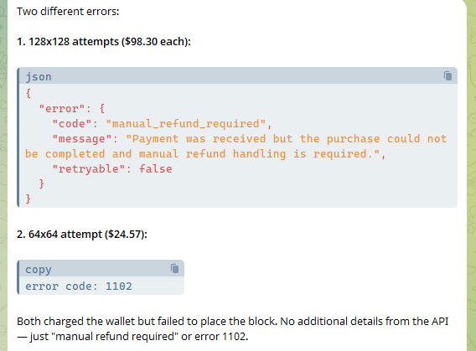The height and width of the screenshot is (351, 476).
Task: Click the line ending 'or error 1102.'
Action: (x=132, y=337)
